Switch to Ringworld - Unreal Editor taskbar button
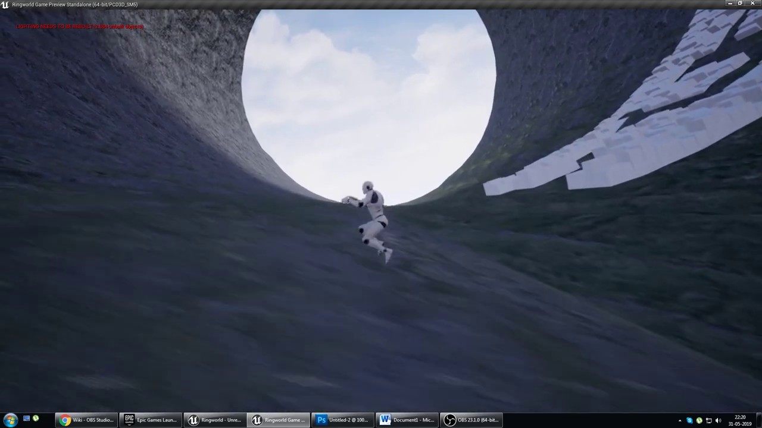Screen dimensions: 762x428 click(x=215, y=420)
